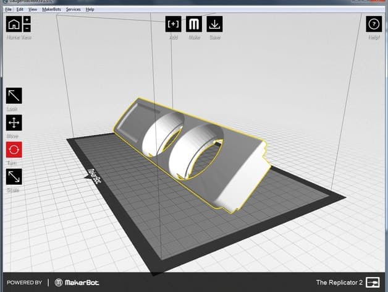Viewport: 388px width, 292px height.
Task: Open the MakerBot menu
Action: (51, 9)
